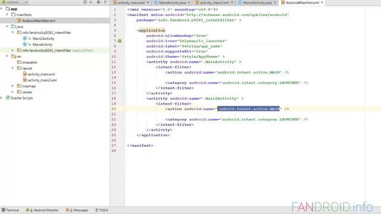Image resolution: width=381 pixels, height=214 pixels.
Task: Open the Terminal tool window
Action: click(x=10, y=210)
